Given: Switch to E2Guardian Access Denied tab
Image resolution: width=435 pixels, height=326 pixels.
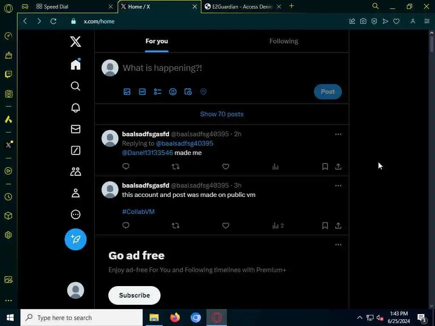Looking at the screenshot, I should (243, 7).
